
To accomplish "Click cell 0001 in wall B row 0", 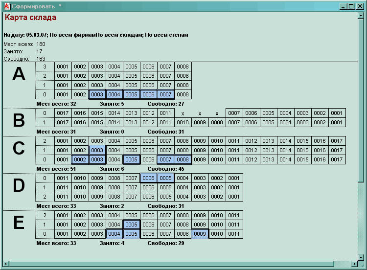I will [337, 113].
